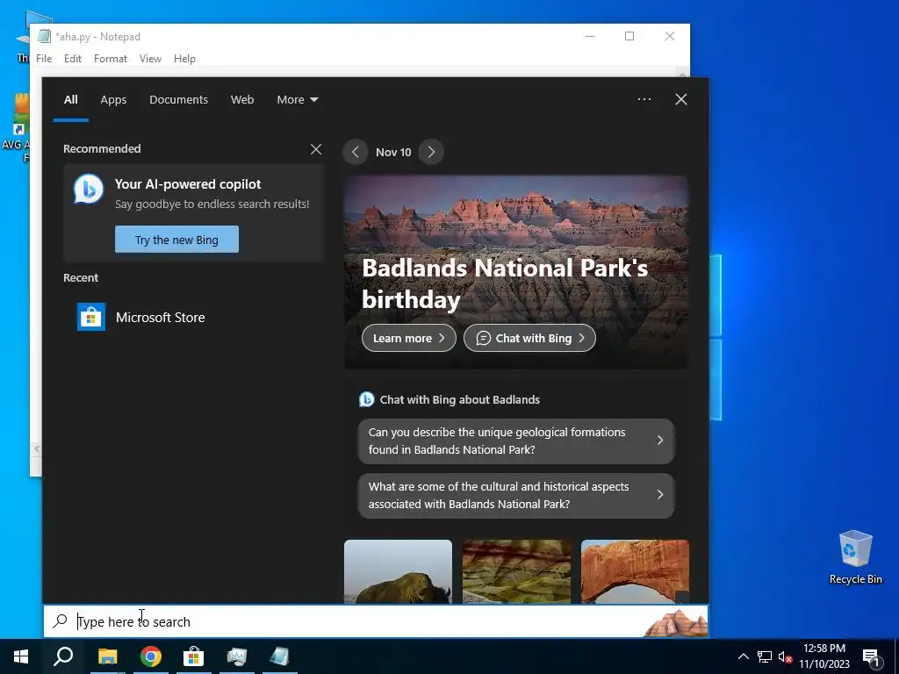
Task: Maximize the Notepad window
Action: (629, 36)
